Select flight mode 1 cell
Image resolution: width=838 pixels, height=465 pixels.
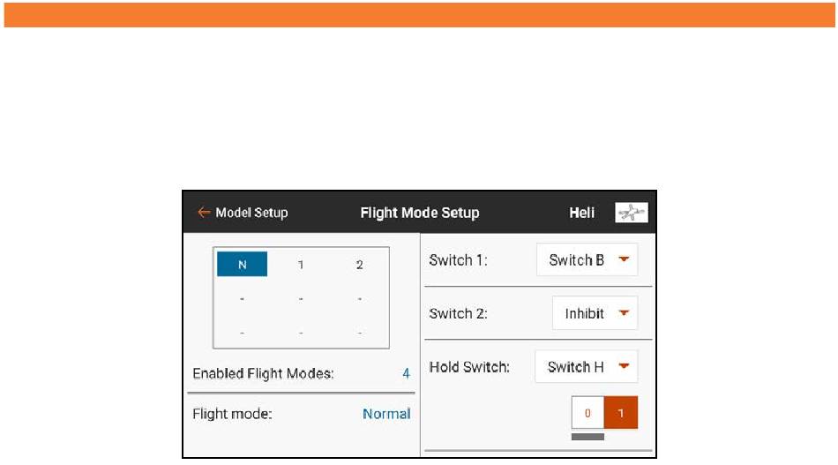(x=301, y=265)
